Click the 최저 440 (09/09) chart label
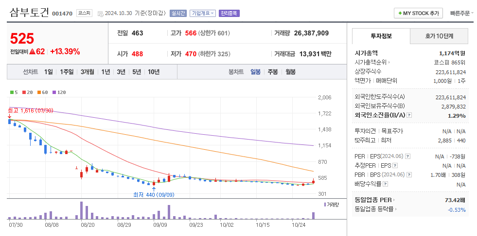The height and width of the screenshot is (236, 477). coord(154,195)
